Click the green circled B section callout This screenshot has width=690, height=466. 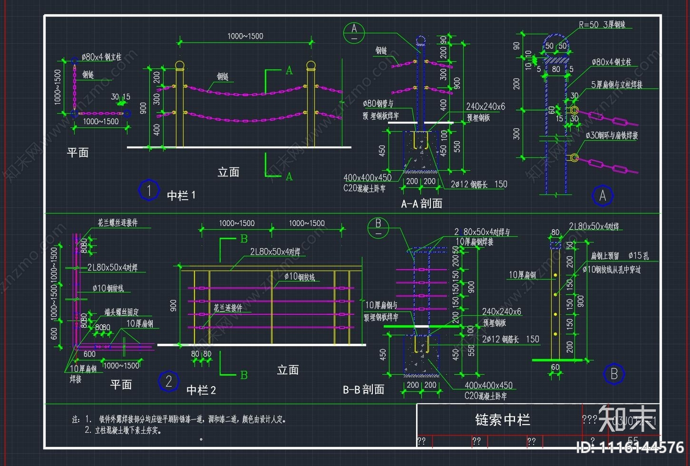pyautogui.click(x=379, y=228)
